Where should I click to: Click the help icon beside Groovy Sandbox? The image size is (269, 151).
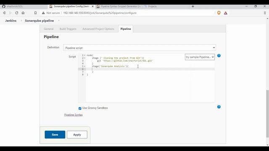click(219, 107)
